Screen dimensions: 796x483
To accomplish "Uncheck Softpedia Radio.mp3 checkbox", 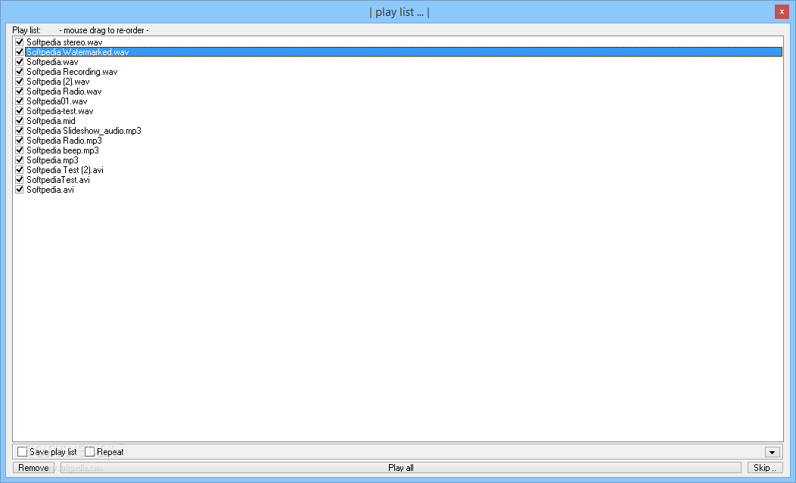I will click(19, 140).
